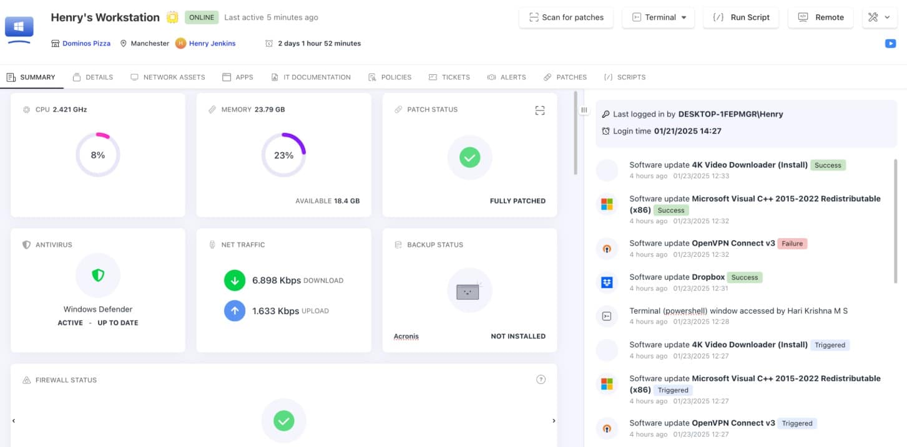
Task: Click the green Windows Defender shield icon
Action: coord(98,275)
